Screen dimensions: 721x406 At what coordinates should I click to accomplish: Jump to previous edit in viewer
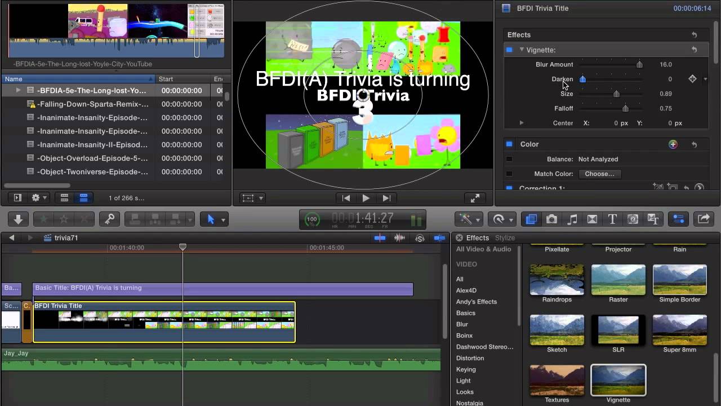[x=346, y=198]
